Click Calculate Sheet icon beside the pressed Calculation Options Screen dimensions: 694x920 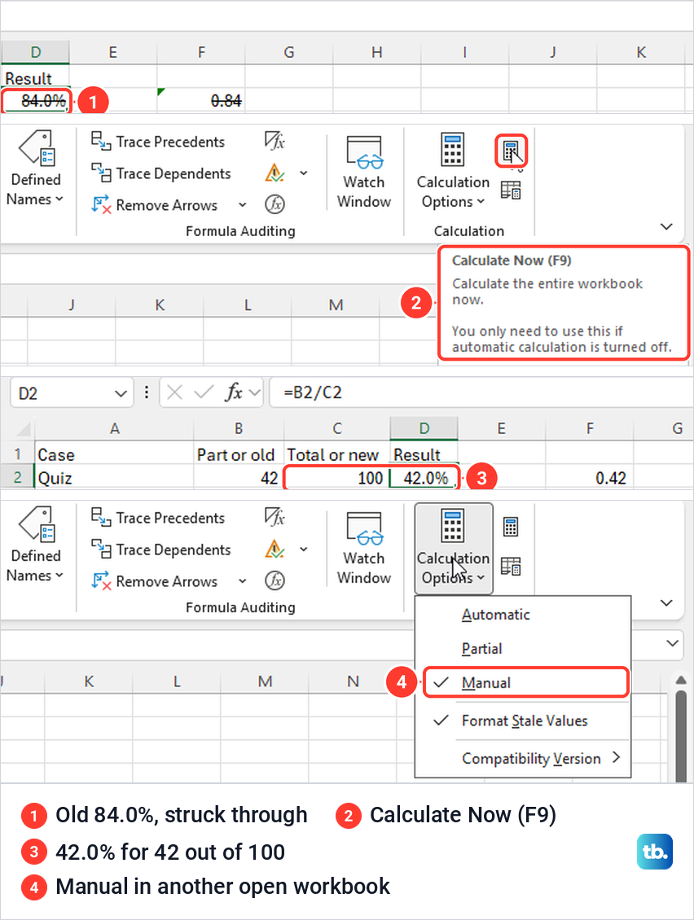pyautogui.click(x=510, y=566)
